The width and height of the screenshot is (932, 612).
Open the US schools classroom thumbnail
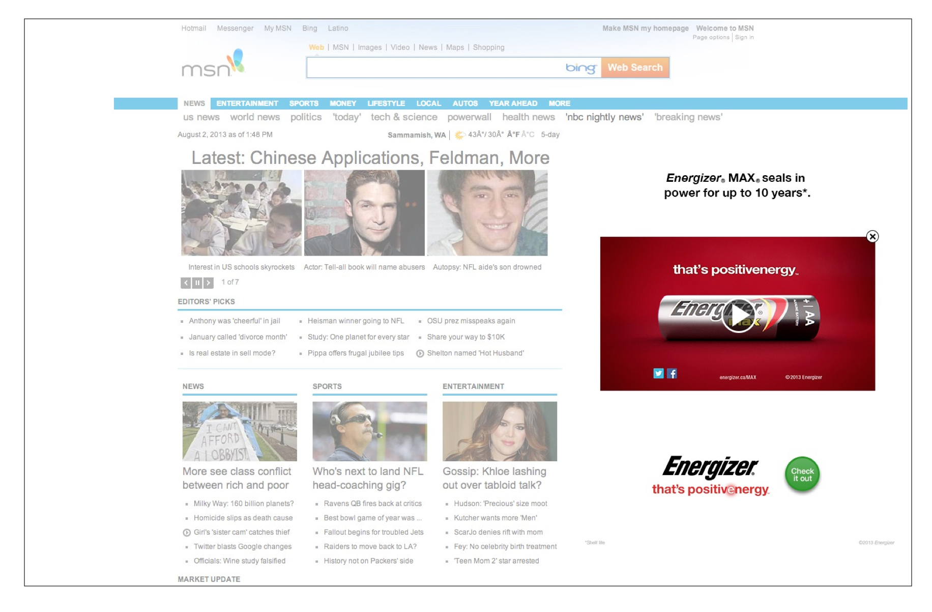(x=241, y=213)
